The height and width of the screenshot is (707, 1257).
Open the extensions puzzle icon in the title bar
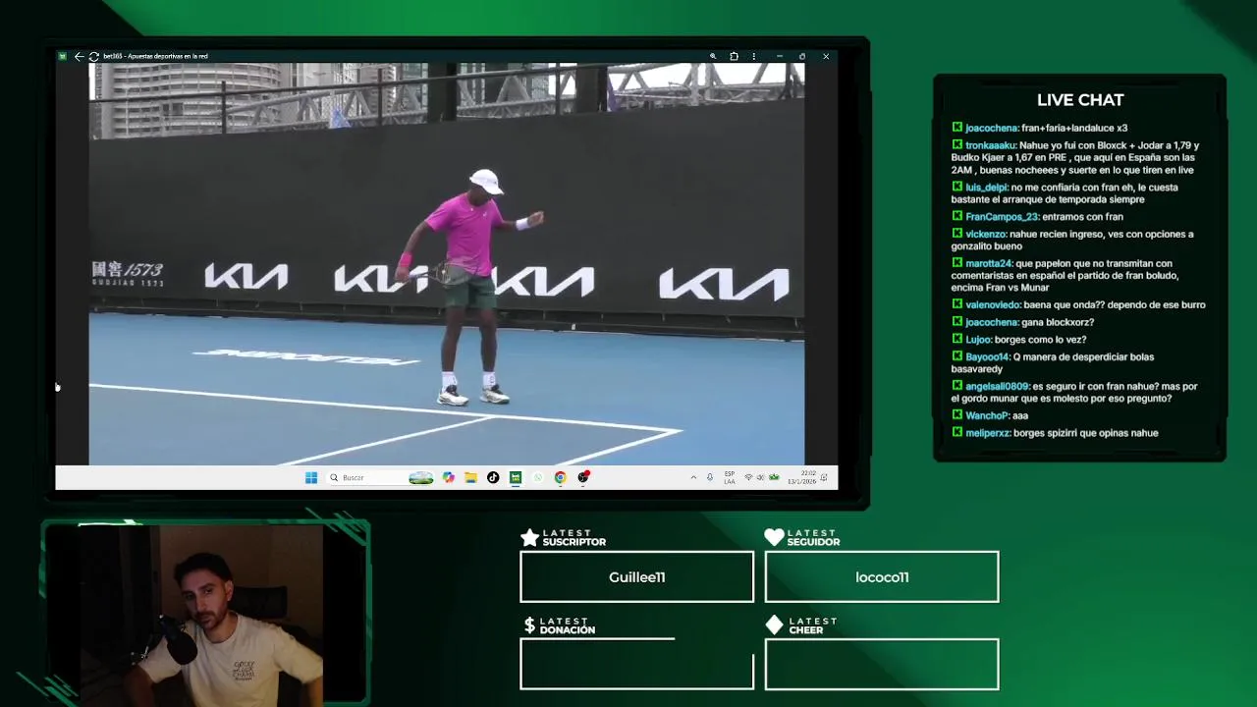point(734,56)
